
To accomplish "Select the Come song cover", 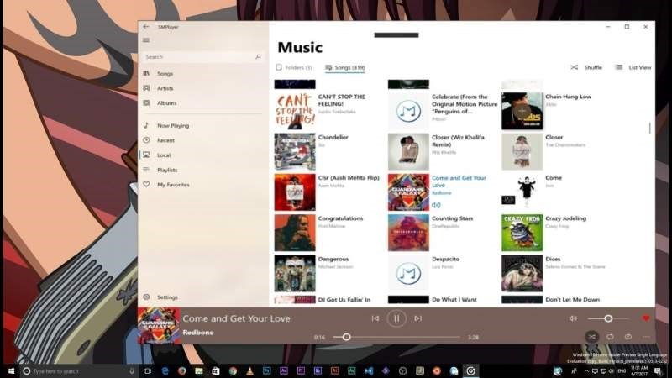I will click(x=522, y=192).
